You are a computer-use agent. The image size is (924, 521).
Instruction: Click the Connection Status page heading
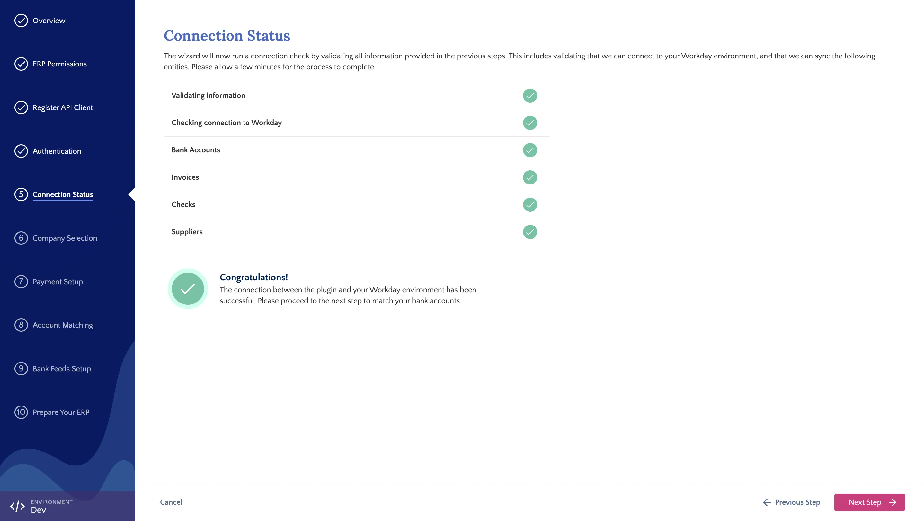click(227, 36)
